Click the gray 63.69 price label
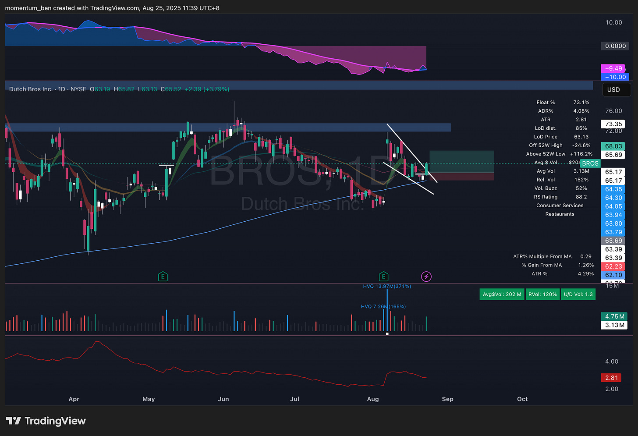Screen dimensions: 638x436 point(613,241)
